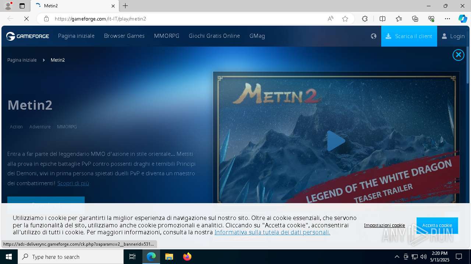This screenshot has width=471, height=264.
Task: Select the Metin2 browser tab
Action: pos(74,6)
